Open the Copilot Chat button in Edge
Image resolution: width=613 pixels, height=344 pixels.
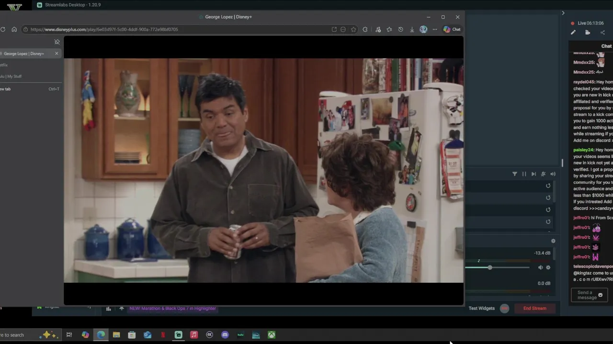(x=452, y=29)
